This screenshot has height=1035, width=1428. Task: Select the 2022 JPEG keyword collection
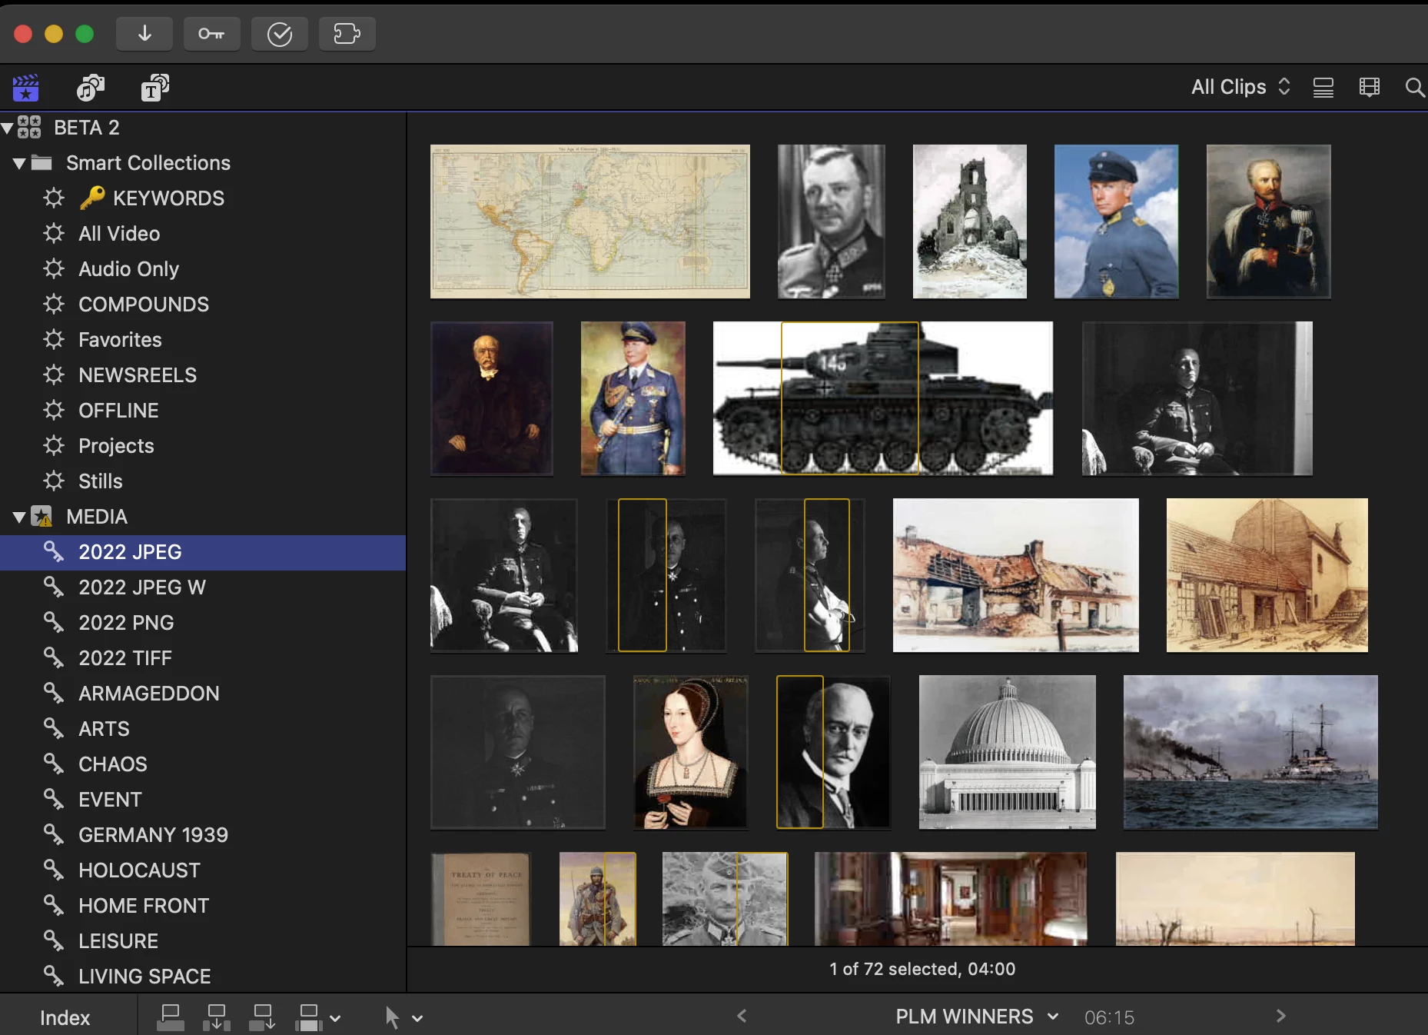click(x=203, y=552)
